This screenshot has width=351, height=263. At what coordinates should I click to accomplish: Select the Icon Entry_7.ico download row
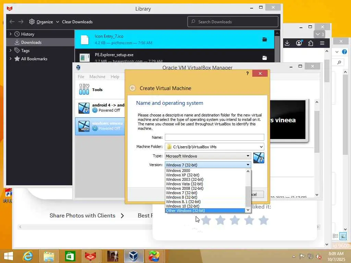pyautogui.click(x=174, y=39)
